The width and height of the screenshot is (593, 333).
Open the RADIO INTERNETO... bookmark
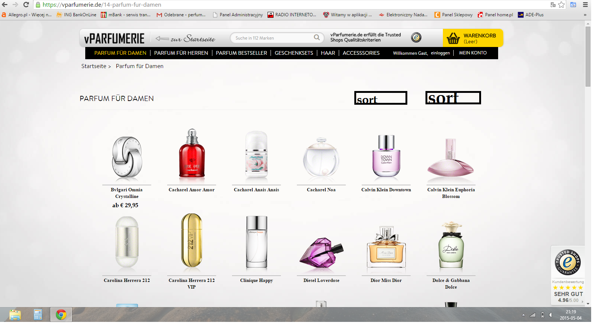click(292, 15)
